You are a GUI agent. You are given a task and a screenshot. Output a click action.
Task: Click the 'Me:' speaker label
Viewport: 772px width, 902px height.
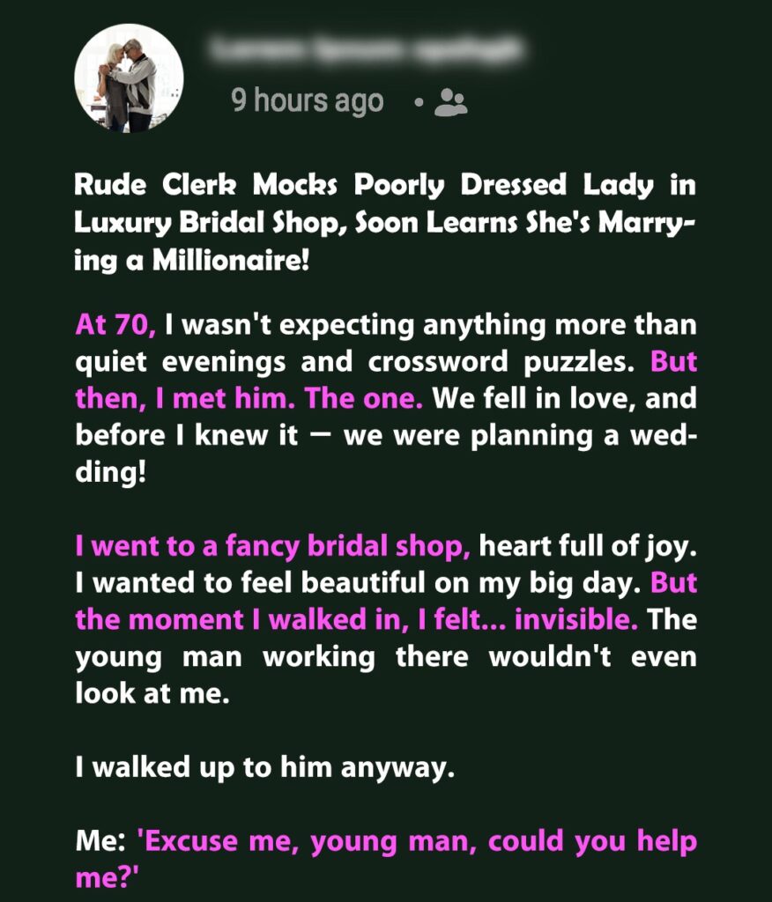[100, 841]
